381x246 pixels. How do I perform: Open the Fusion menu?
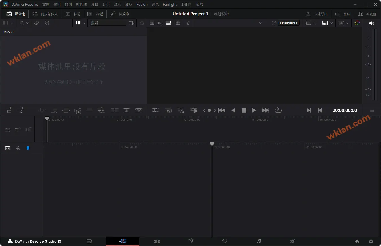coord(142,4)
